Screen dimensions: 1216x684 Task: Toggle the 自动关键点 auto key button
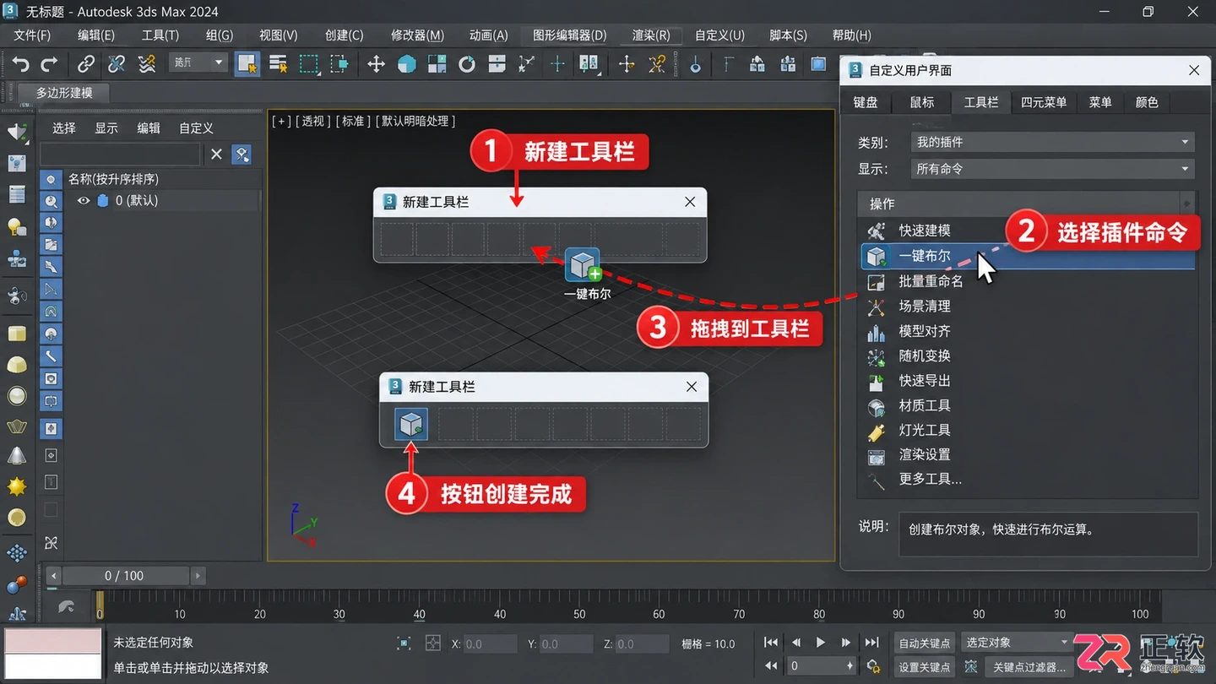point(924,643)
